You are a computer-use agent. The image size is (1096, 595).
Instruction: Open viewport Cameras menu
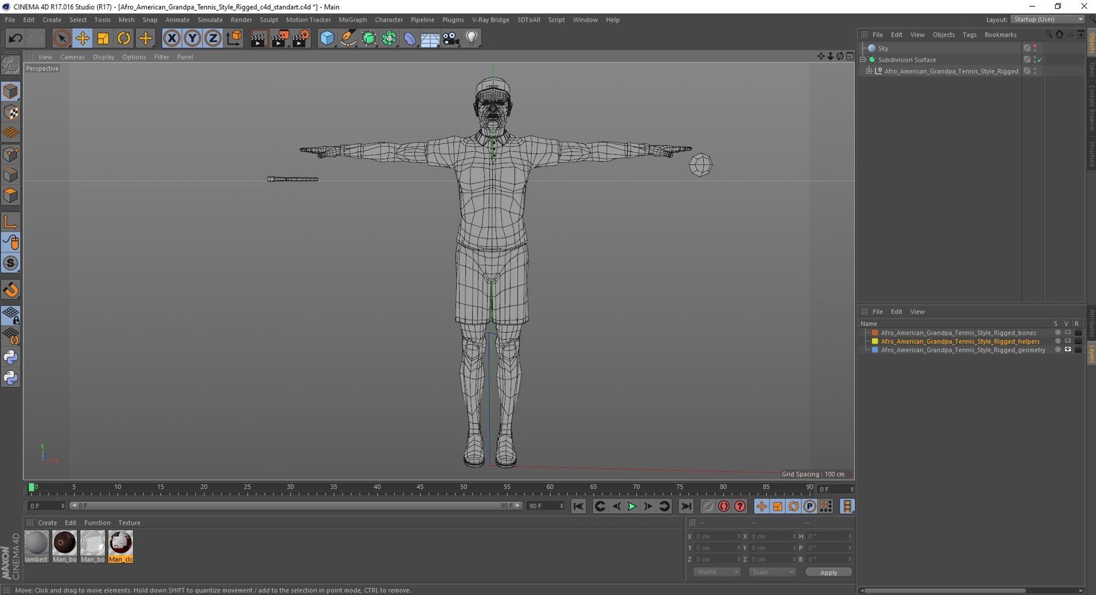point(72,57)
